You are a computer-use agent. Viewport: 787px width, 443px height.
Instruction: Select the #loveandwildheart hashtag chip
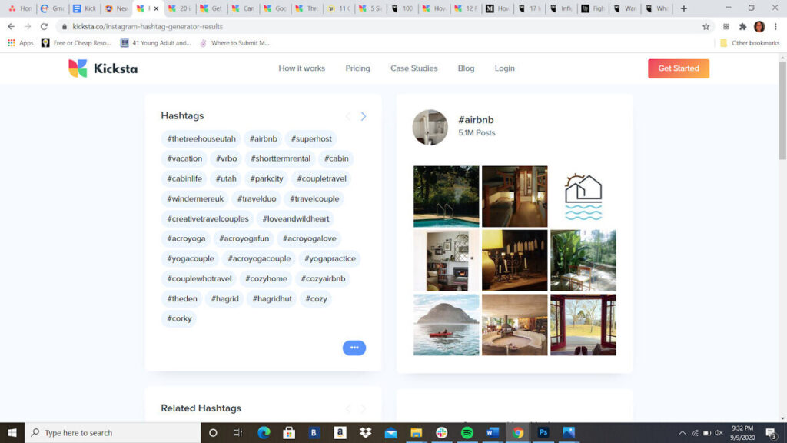[x=296, y=219]
